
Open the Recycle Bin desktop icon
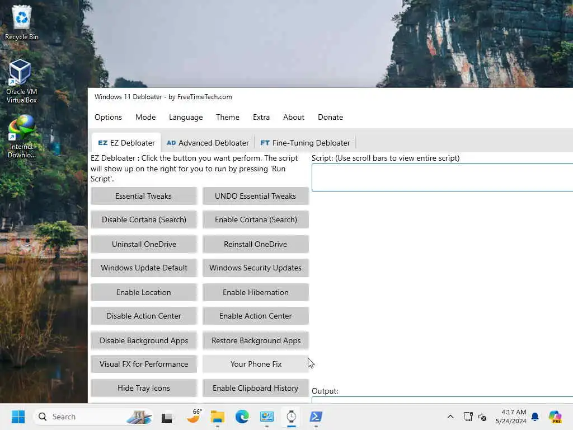[22, 22]
